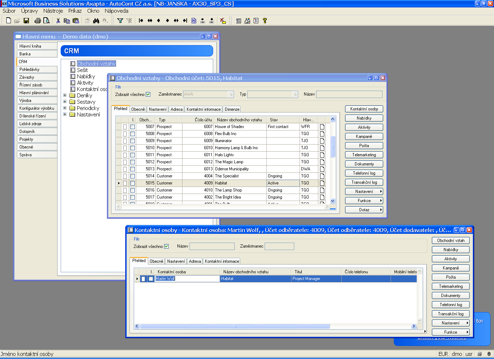Open the Úpravy menu
The width and height of the screenshot is (494, 359).
point(29,11)
